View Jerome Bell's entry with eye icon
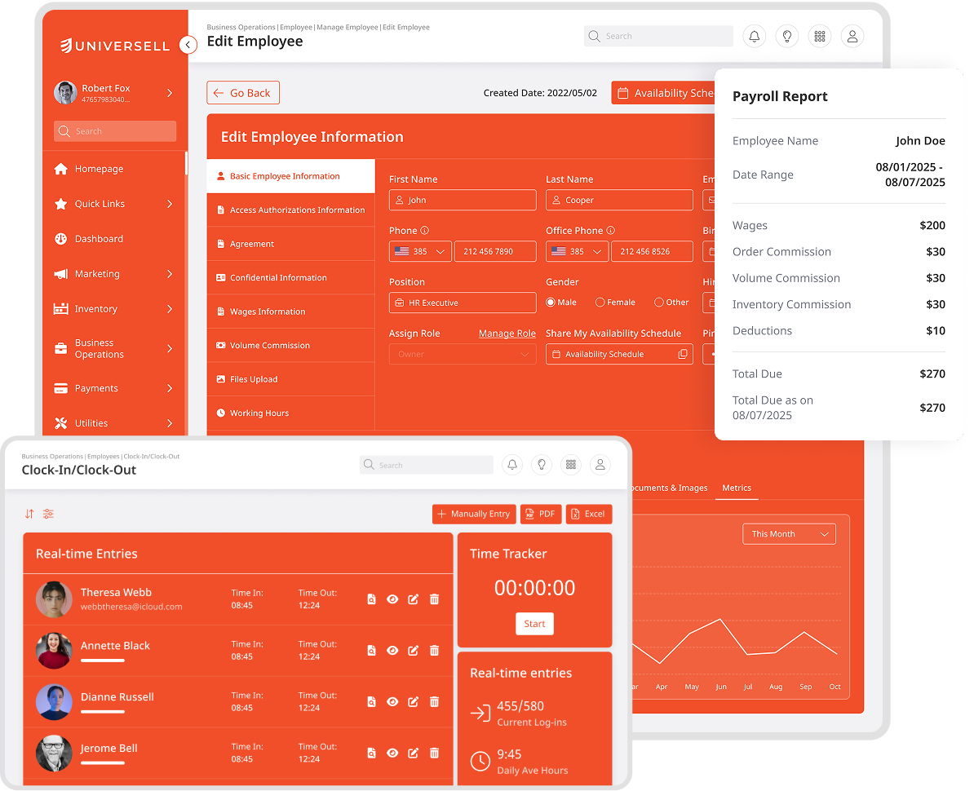 click(x=392, y=753)
